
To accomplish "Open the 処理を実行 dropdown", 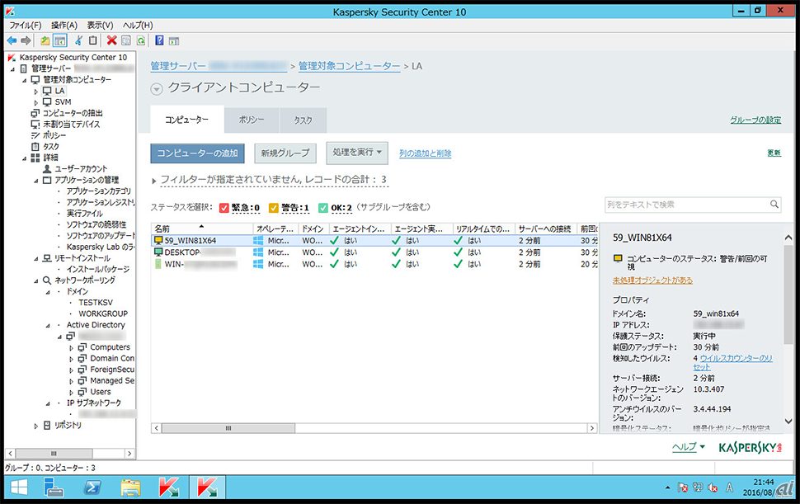I will [357, 152].
